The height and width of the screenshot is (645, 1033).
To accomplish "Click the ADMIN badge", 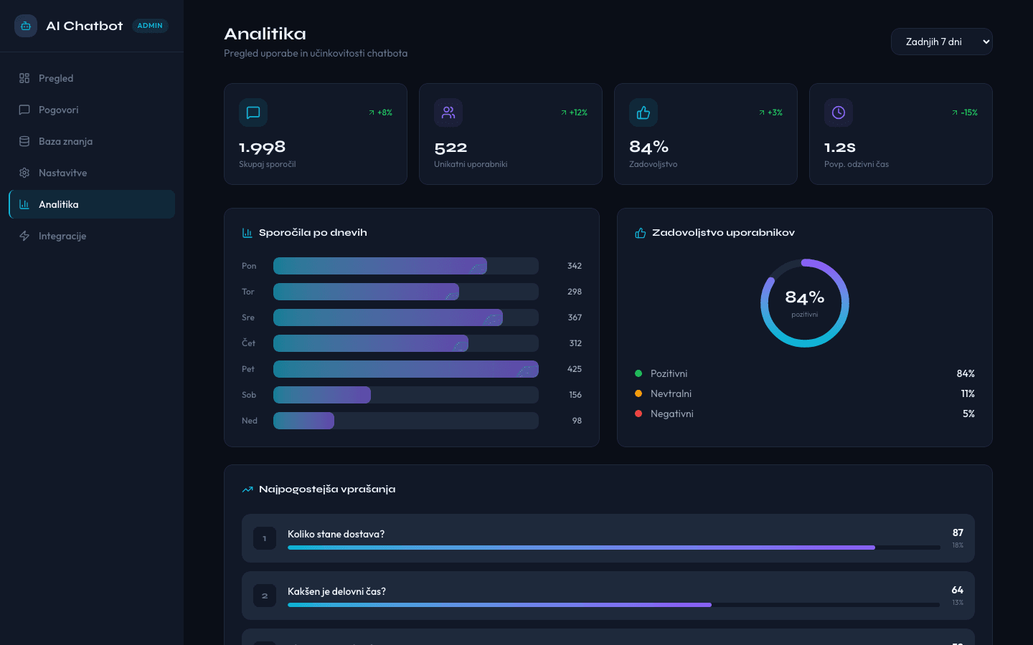I will [150, 26].
